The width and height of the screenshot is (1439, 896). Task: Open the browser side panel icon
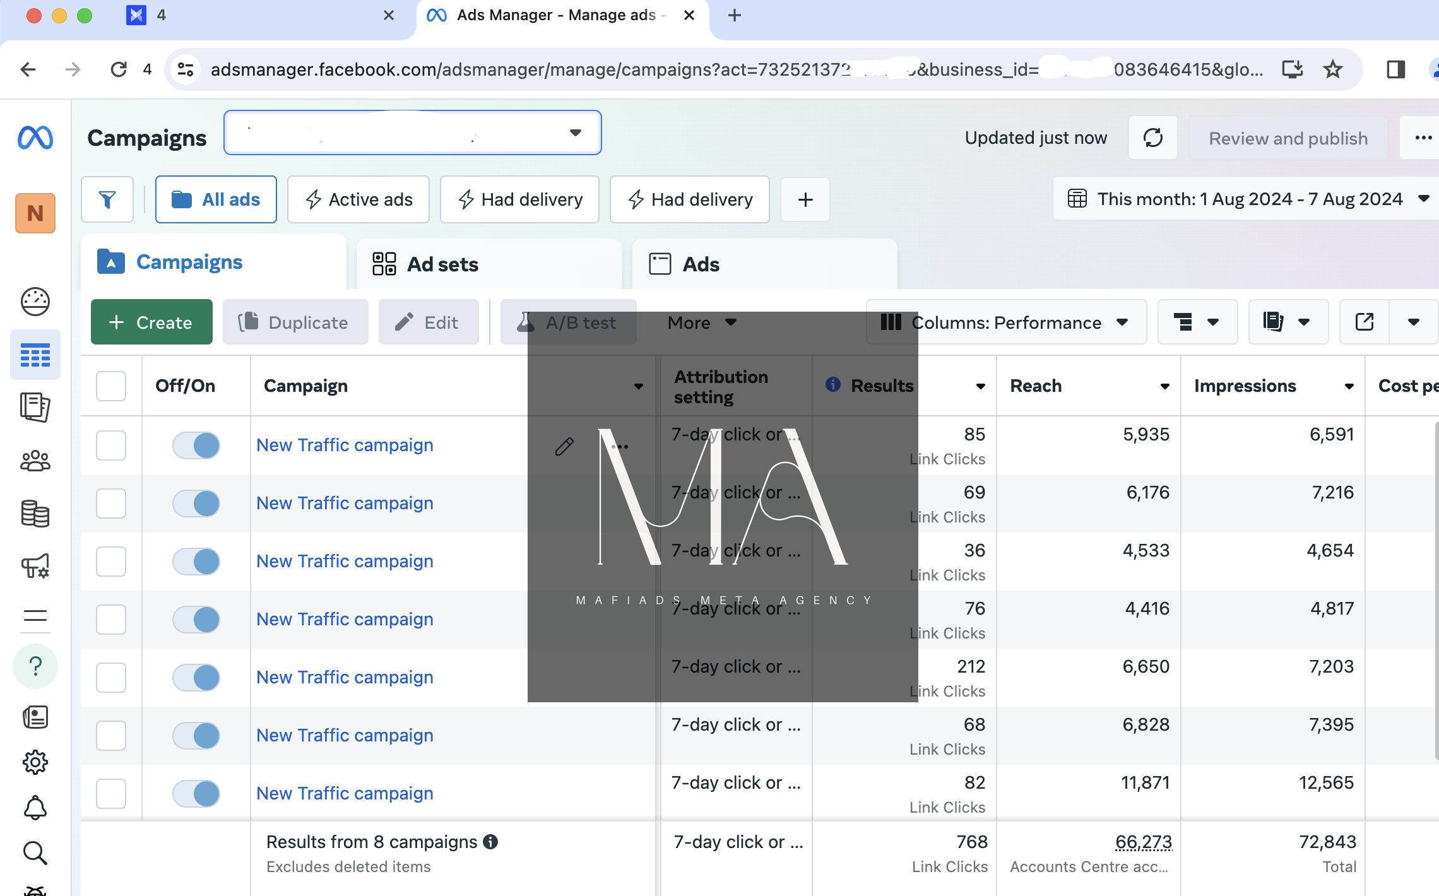click(x=1395, y=69)
